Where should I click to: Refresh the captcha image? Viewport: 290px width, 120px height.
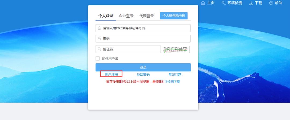pos(176,49)
